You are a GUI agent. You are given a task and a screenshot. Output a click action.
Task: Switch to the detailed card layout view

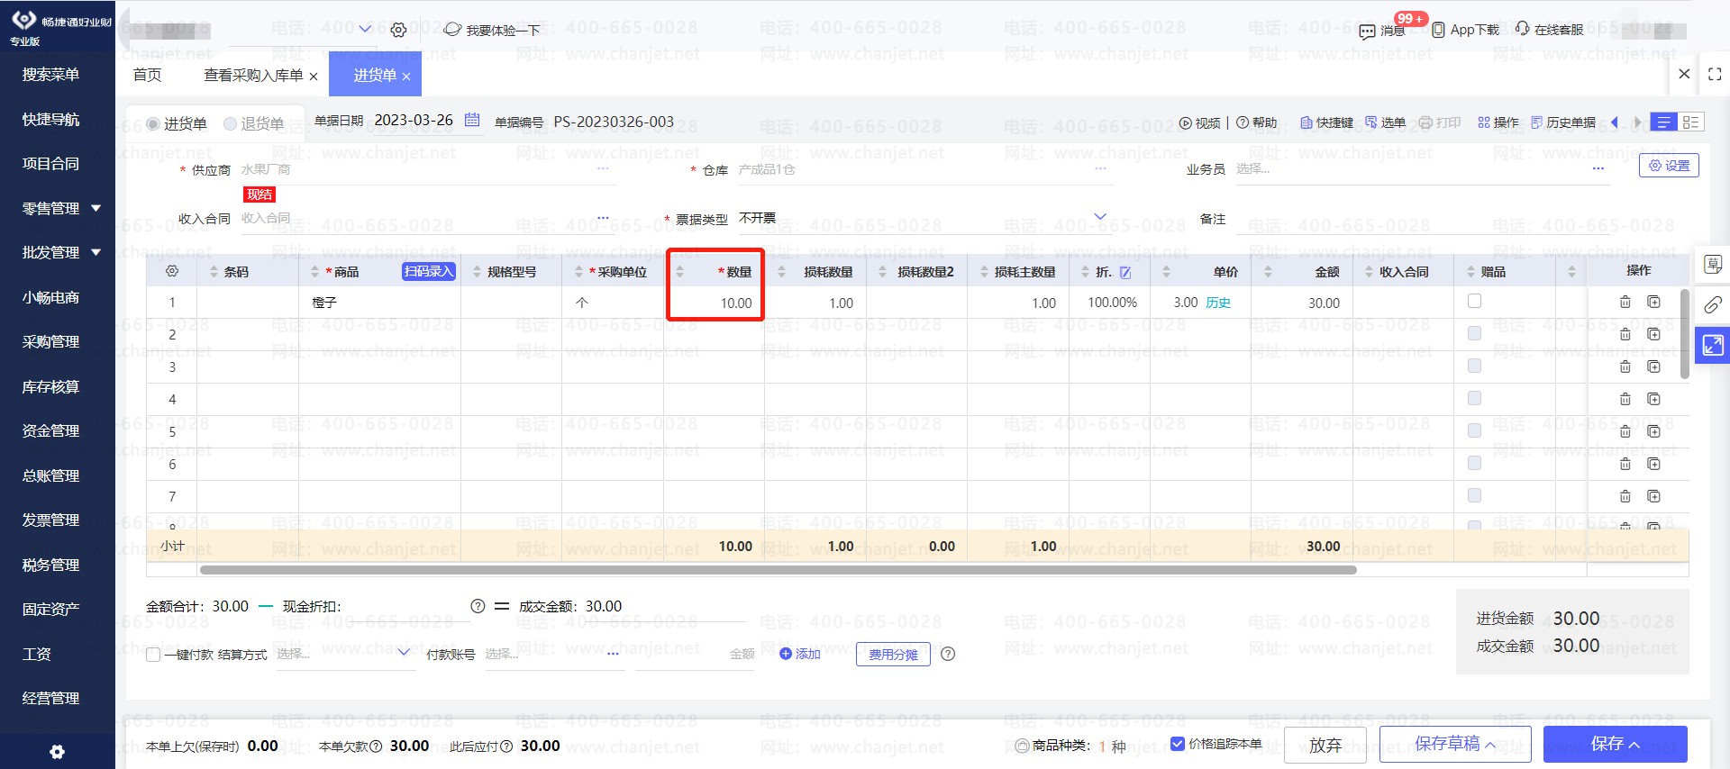click(x=1690, y=122)
